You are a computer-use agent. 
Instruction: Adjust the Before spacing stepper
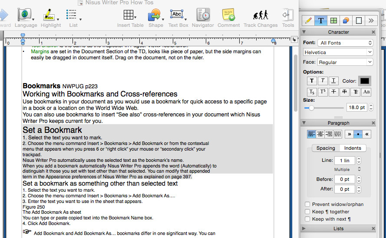coord(359,179)
